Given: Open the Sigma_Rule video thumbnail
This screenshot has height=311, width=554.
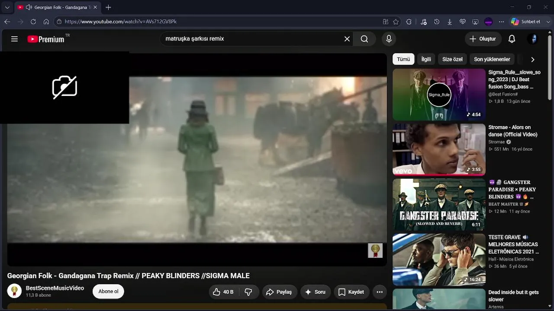Looking at the screenshot, I should (439, 95).
